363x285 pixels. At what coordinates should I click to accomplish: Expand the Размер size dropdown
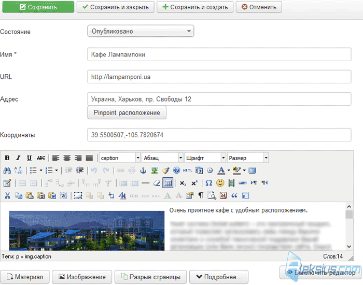[x=248, y=158]
